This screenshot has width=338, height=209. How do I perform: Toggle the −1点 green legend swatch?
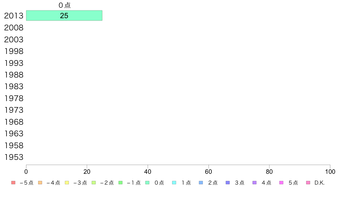121,183
